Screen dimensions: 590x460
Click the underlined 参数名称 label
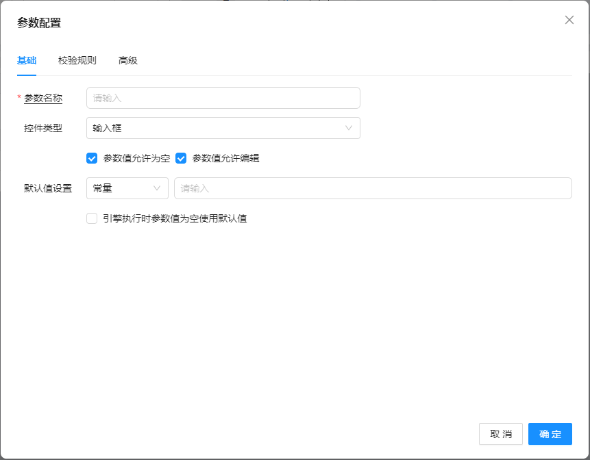43,98
